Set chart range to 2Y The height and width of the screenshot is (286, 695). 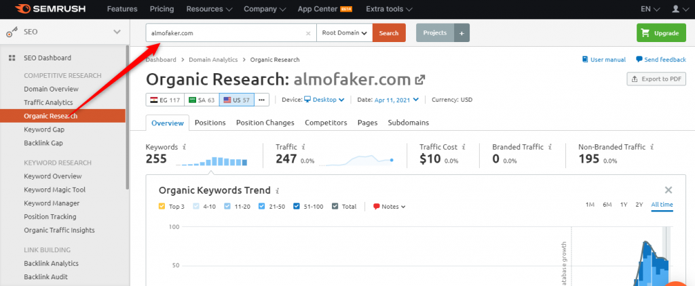[x=639, y=205]
